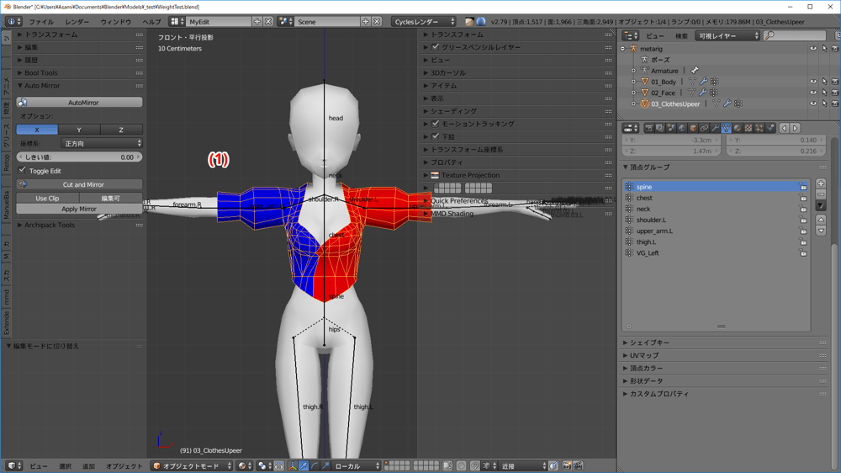Select the scale manipulator icon

click(x=325, y=466)
